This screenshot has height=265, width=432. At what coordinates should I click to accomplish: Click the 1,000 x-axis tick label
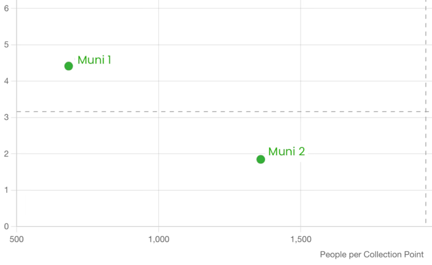[159, 239]
